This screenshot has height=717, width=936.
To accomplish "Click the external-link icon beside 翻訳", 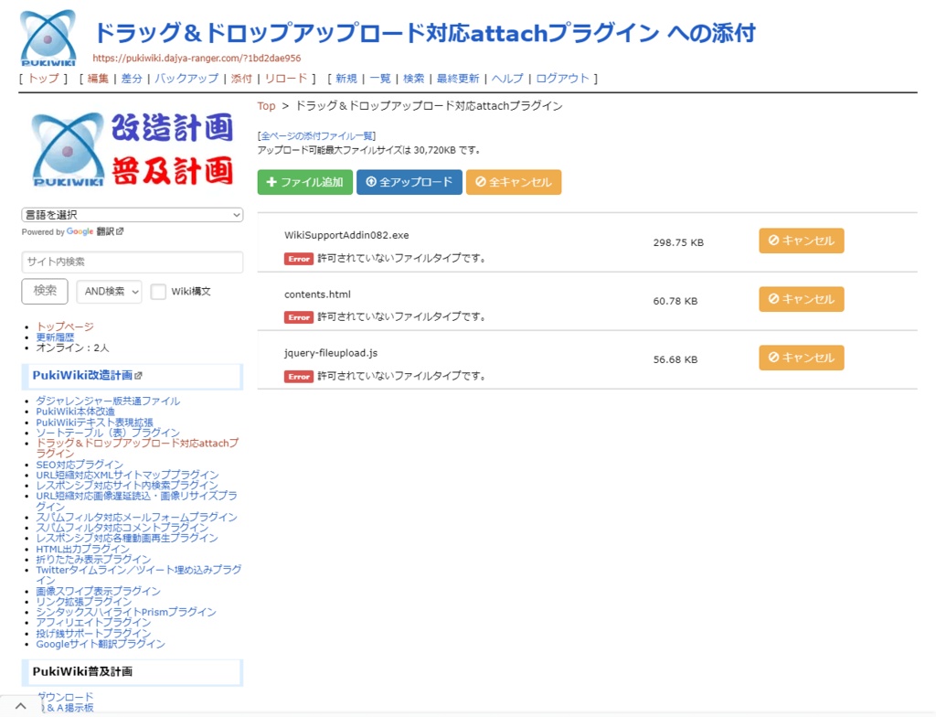I will click(120, 231).
